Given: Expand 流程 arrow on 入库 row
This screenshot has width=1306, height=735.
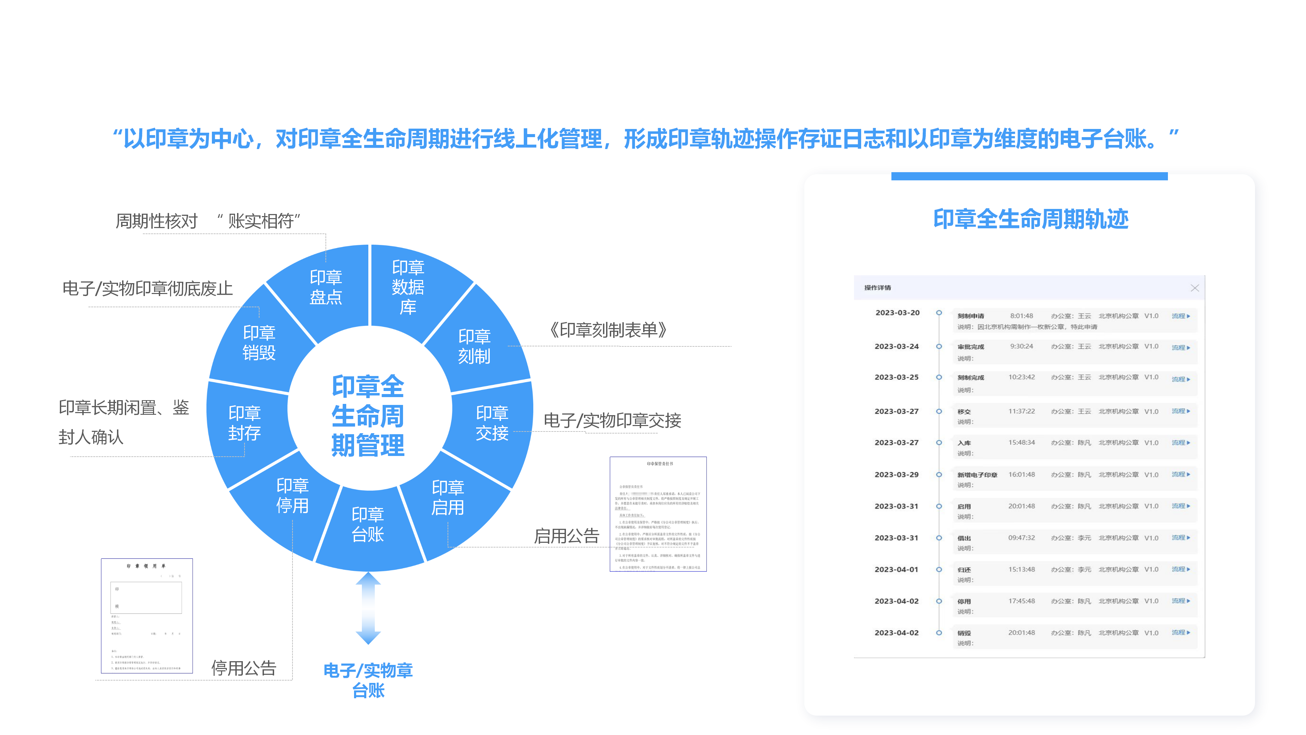Looking at the screenshot, I should (1188, 442).
